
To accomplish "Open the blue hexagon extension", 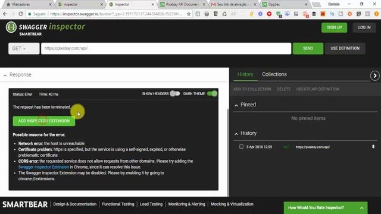I will point(260,14).
